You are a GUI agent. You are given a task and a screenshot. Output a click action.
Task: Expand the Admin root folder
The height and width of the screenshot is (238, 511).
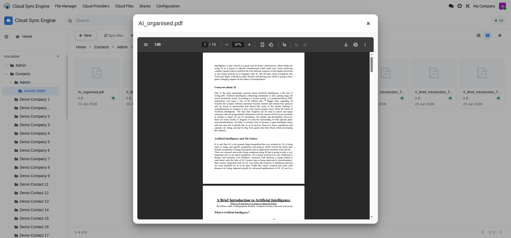6,65
